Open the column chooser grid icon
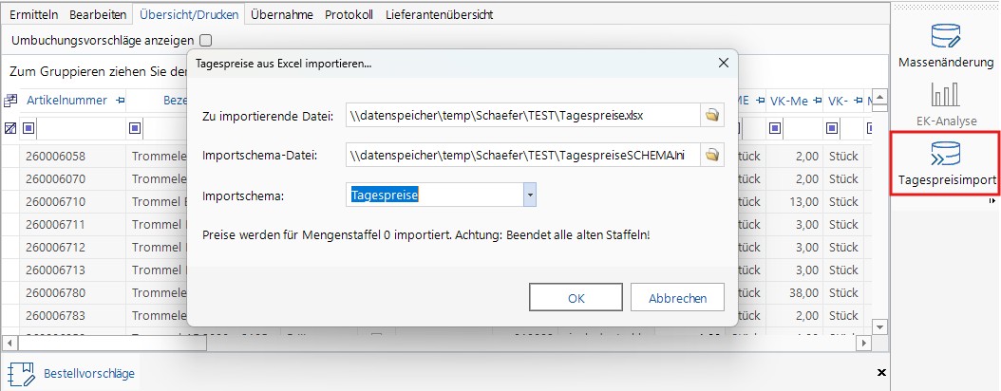This screenshot has width=1001, height=391. (10, 100)
